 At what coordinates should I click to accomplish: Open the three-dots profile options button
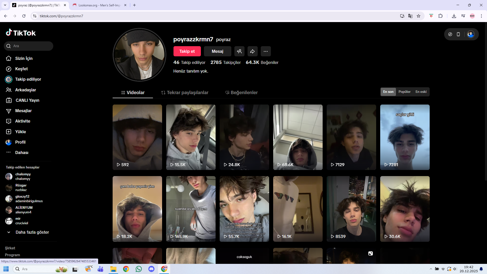pyautogui.click(x=266, y=51)
